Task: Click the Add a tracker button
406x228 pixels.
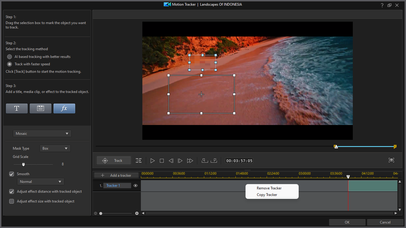Action: [x=117, y=175]
